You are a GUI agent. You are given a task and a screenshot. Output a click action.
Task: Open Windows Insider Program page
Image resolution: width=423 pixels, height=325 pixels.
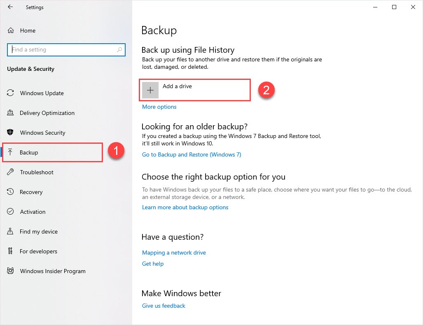coord(53,271)
